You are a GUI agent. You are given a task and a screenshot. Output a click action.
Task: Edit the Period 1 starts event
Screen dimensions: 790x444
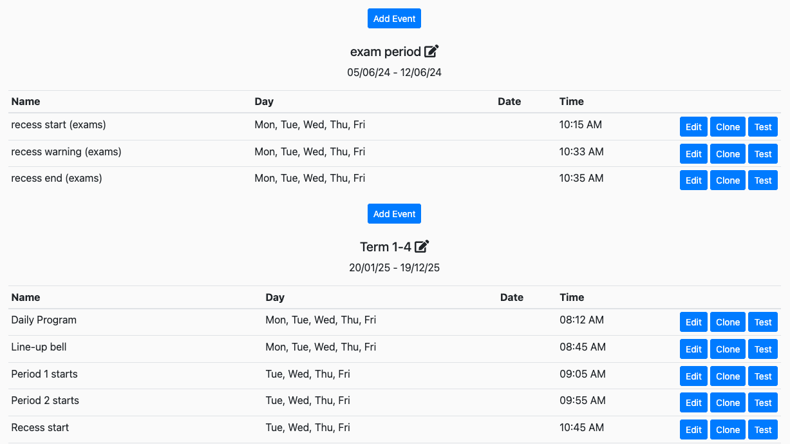click(693, 376)
